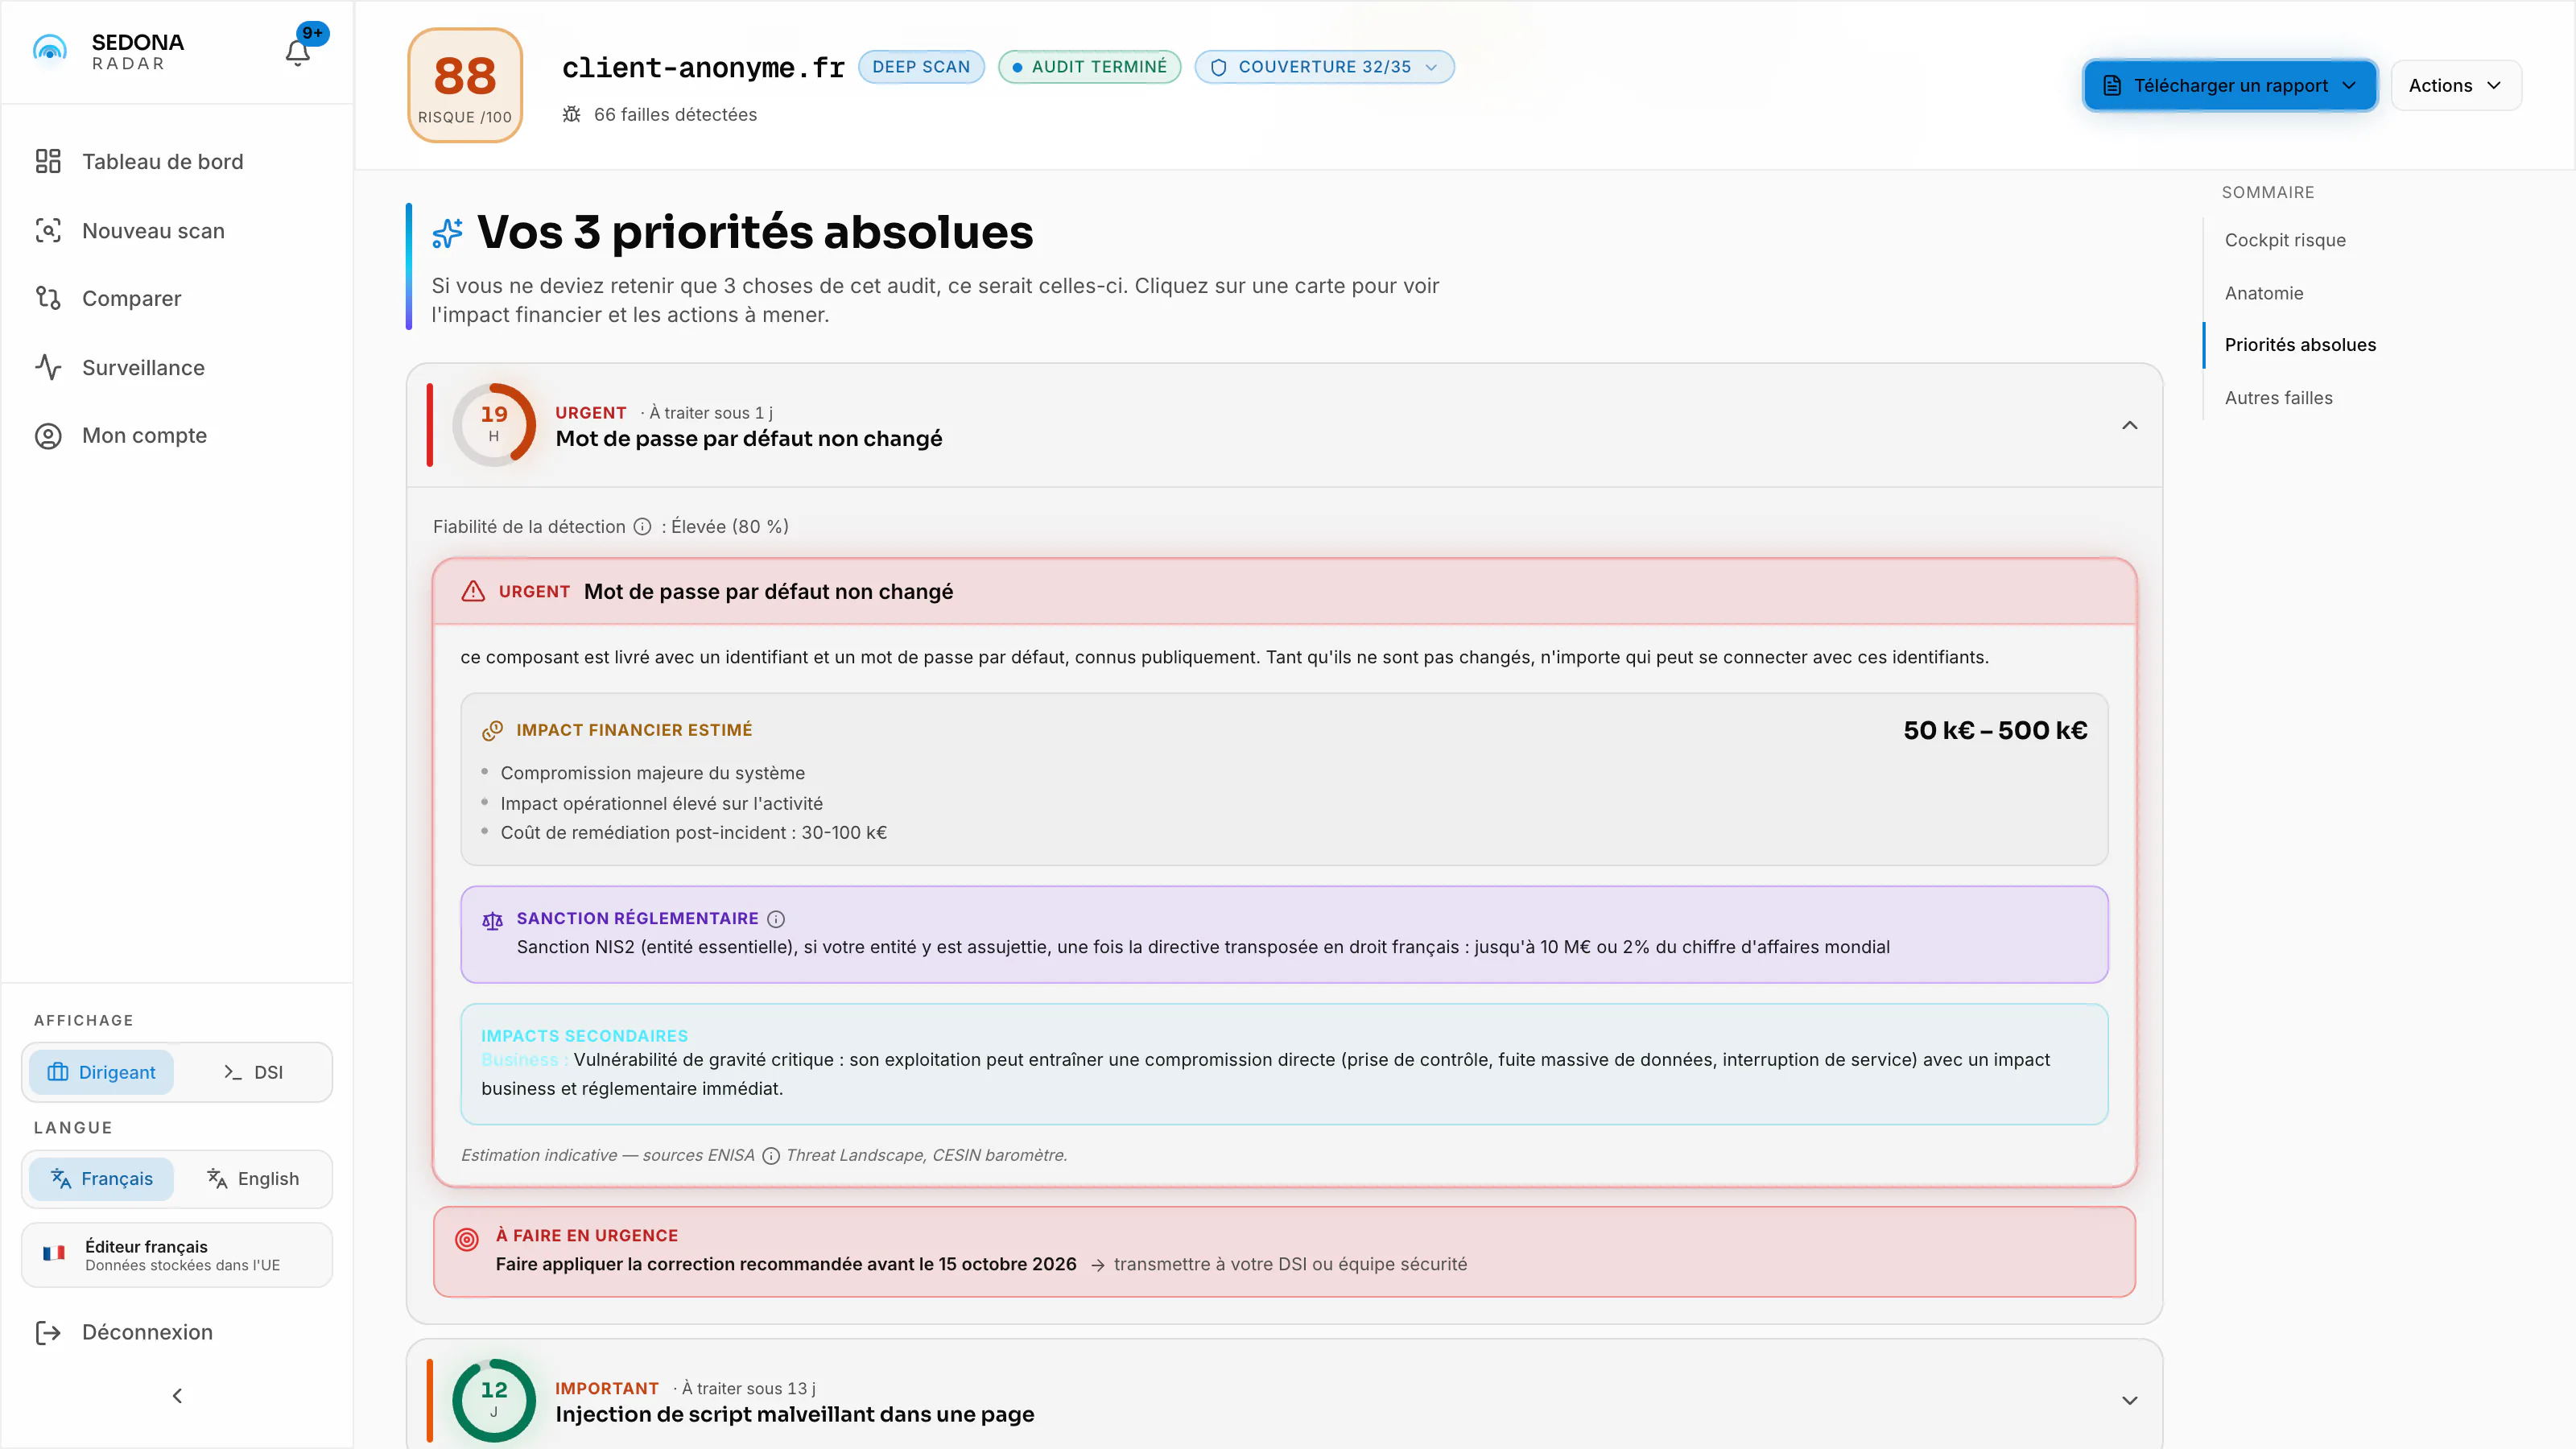Expand the Injection de script malveillant card
This screenshot has height=1449, width=2576.
(2130, 1400)
